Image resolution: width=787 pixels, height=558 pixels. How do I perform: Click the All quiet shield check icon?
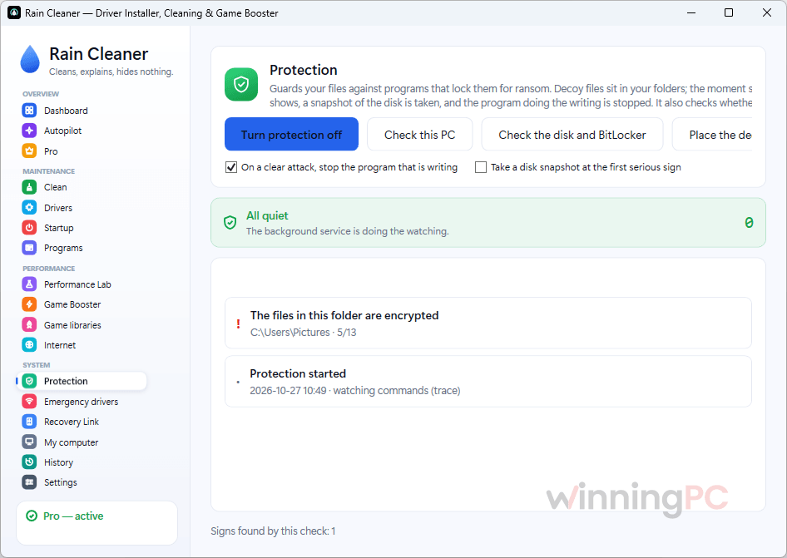point(230,222)
